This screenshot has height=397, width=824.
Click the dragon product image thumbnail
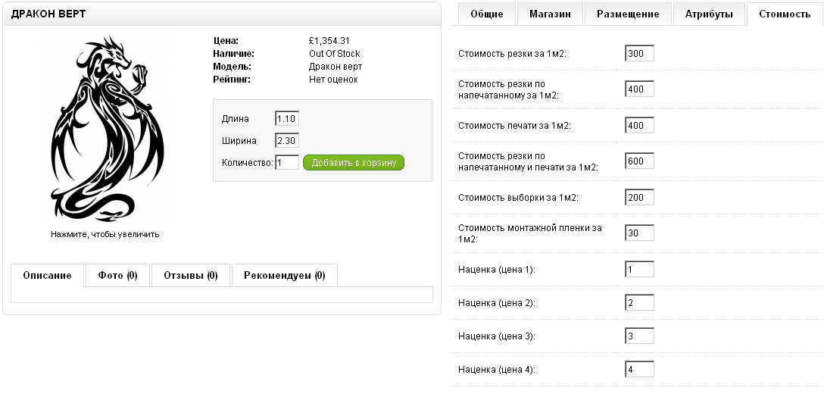click(x=108, y=129)
